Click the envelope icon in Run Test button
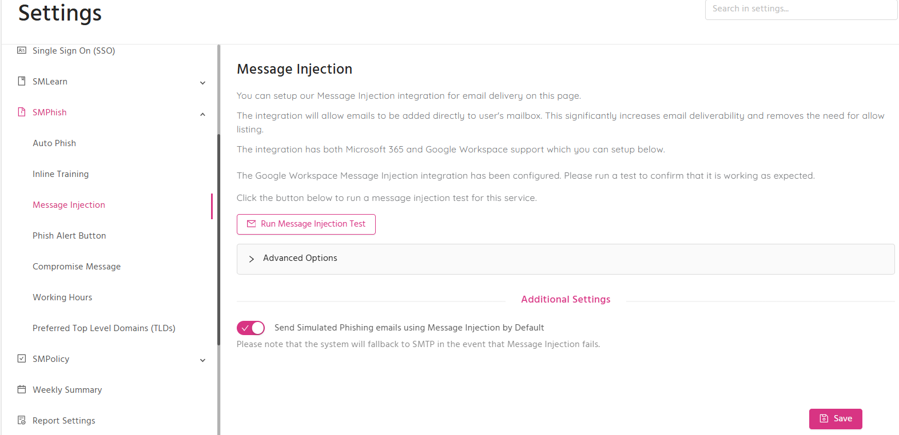The image size is (899, 435). pyautogui.click(x=251, y=224)
